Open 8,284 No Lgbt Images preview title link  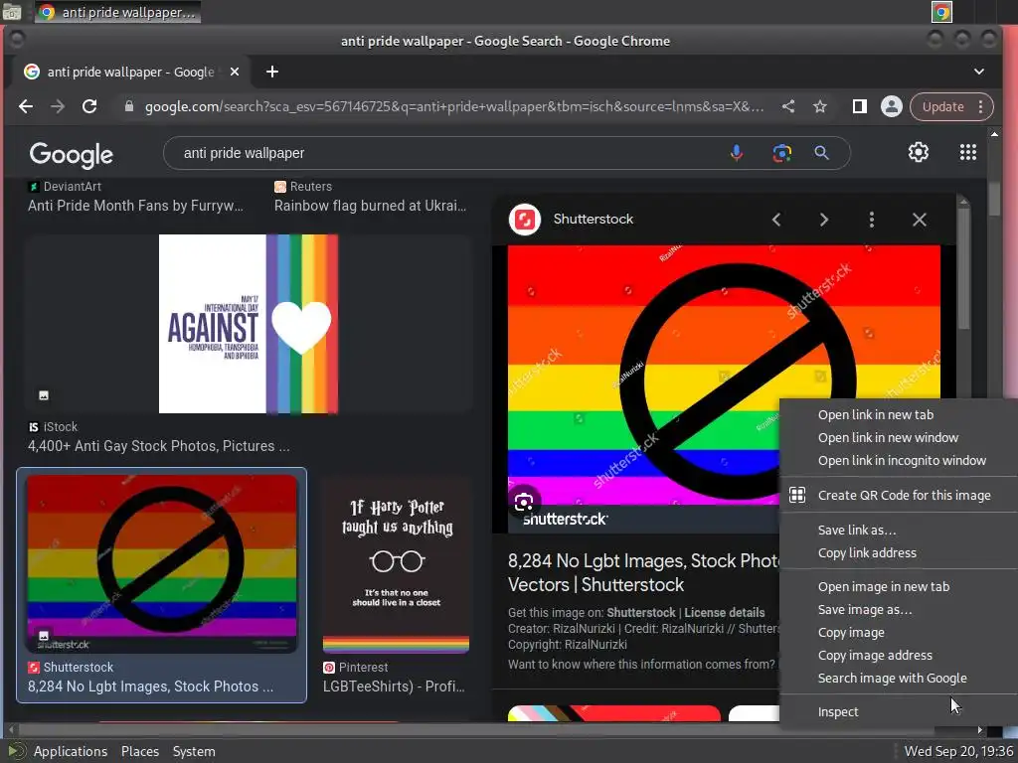[643, 572]
